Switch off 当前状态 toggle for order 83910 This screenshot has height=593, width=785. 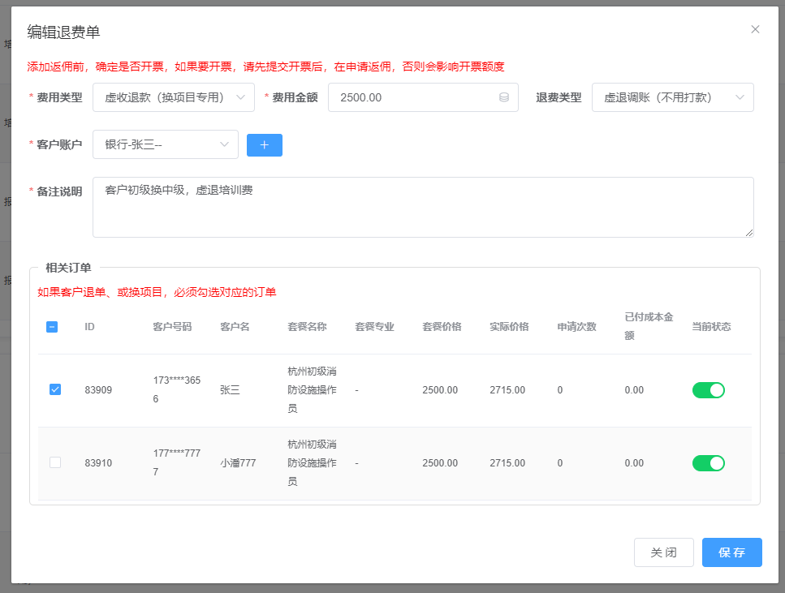pos(708,463)
